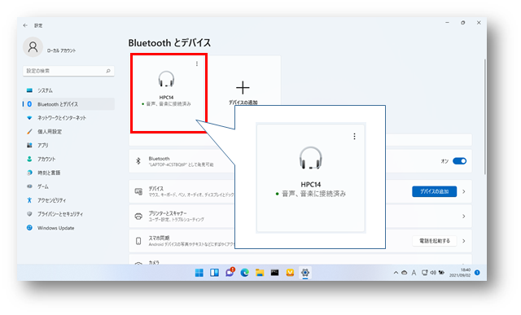The width and height of the screenshot is (521, 315).
Task: Click the network display icon in tray
Action: (x=424, y=273)
